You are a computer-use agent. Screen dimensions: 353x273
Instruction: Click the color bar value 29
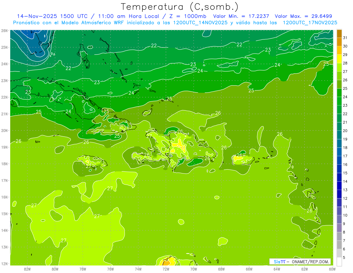pos(345,55)
